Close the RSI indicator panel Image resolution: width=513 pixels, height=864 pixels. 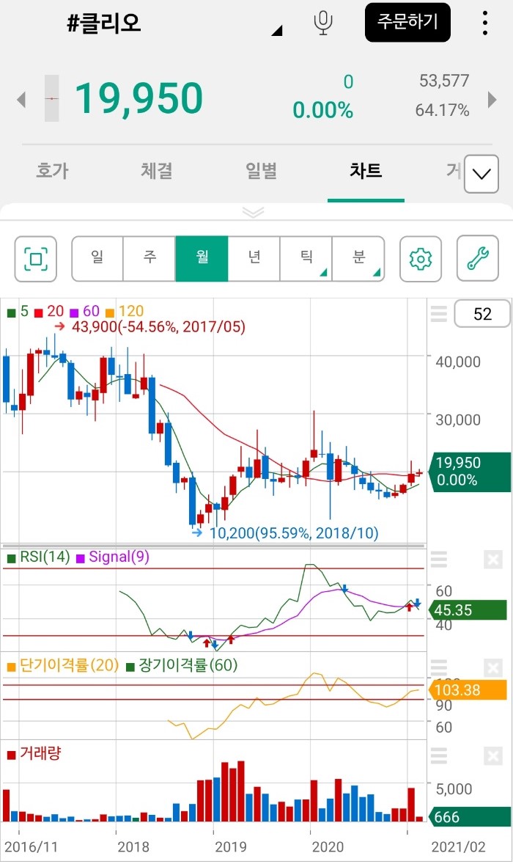[x=493, y=560]
